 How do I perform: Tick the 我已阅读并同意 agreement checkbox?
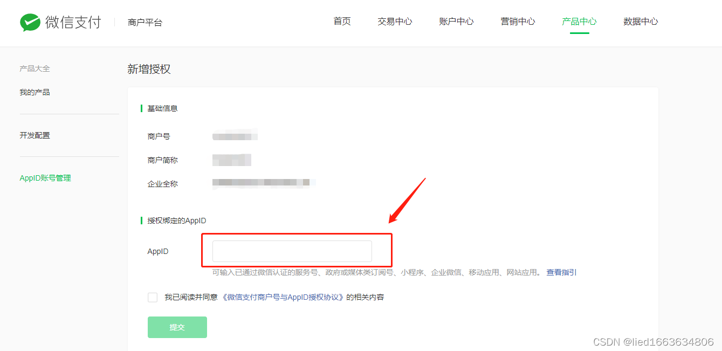click(153, 298)
